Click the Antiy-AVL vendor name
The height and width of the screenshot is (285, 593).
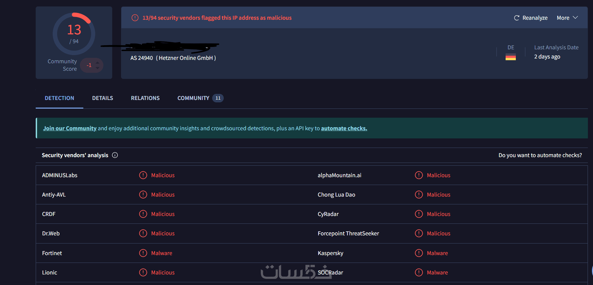[54, 195]
